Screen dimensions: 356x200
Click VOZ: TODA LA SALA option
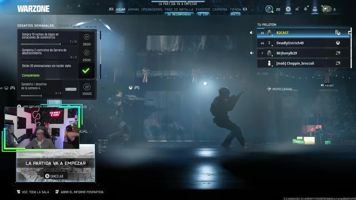(33, 192)
